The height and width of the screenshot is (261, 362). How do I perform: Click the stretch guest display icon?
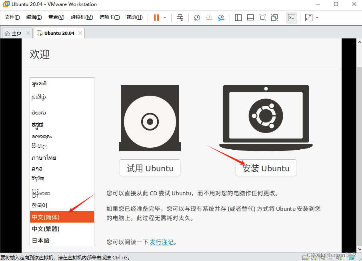[309, 18]
